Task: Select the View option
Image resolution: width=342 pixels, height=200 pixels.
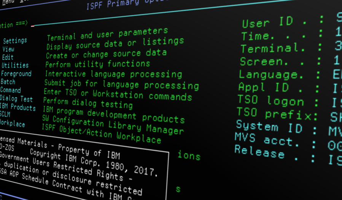Action: coord(8,49)
